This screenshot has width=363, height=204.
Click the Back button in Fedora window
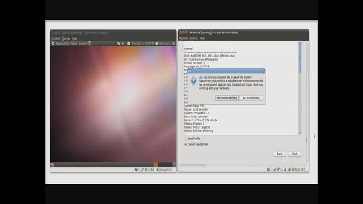[280, 154]
